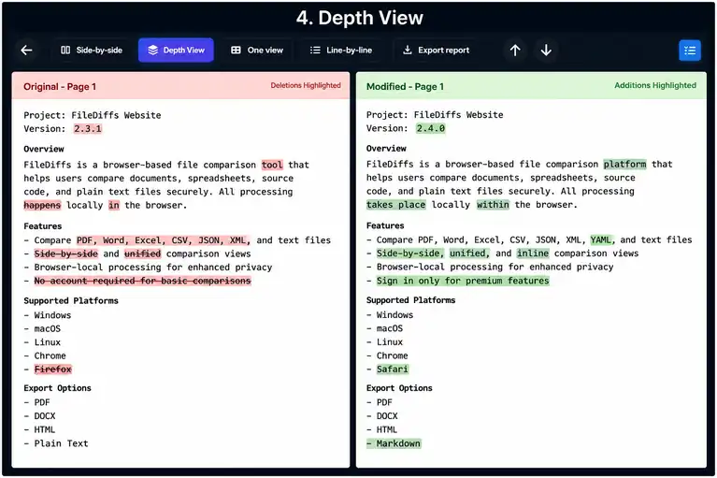Click deleted word 'in' before 'the browser'
Viewport: 717px width, 478px height.
[114, 206]
